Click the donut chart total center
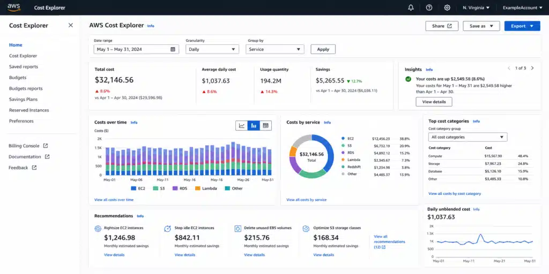549x274 pixels. 311,156
